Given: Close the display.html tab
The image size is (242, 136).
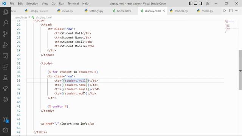Looking at the screenshot, I should pos(164,11).
